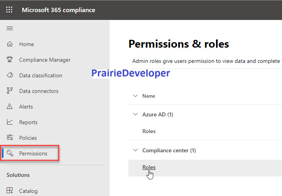Open Policies in navigation

tap(28, 138)
